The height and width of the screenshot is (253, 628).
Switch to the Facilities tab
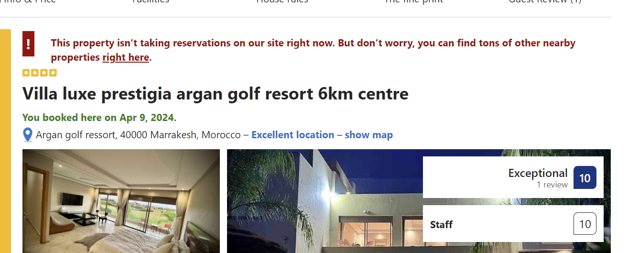pos(151,1)
